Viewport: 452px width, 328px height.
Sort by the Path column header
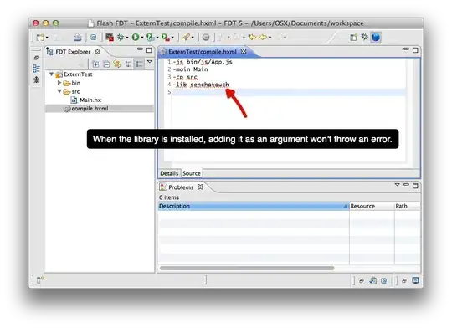[x=408, y=207]
